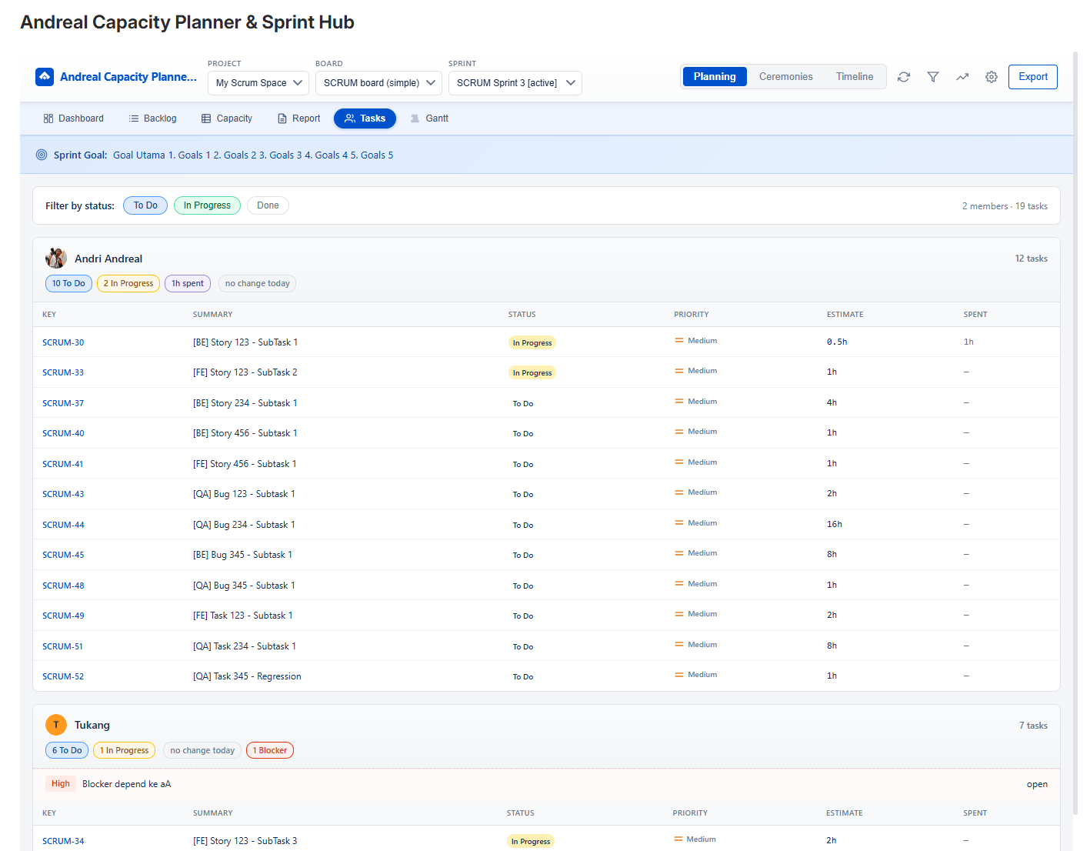
Task: Toggle the To Do status filter
Action: 145,205
